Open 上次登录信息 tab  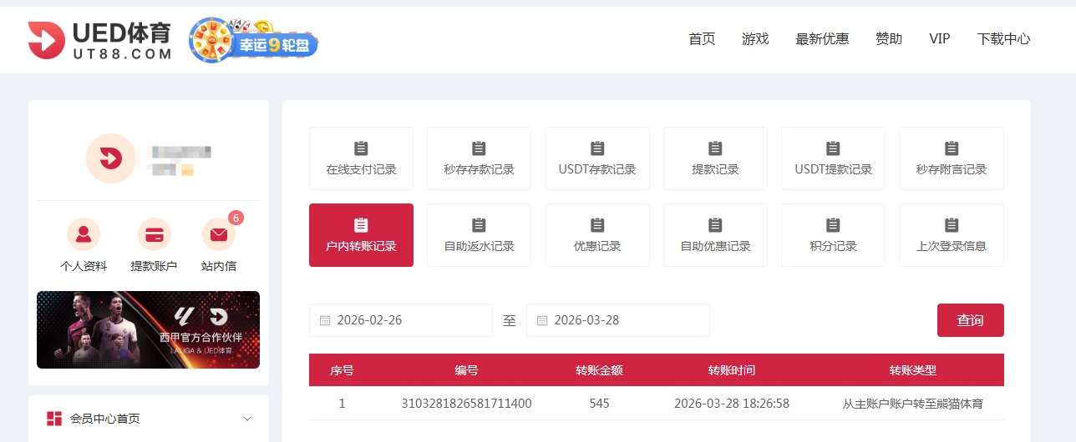[952, 235]
